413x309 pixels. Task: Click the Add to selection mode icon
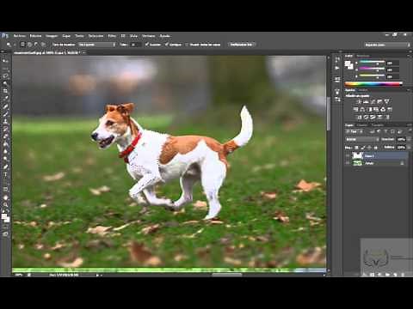coord(29,45)
